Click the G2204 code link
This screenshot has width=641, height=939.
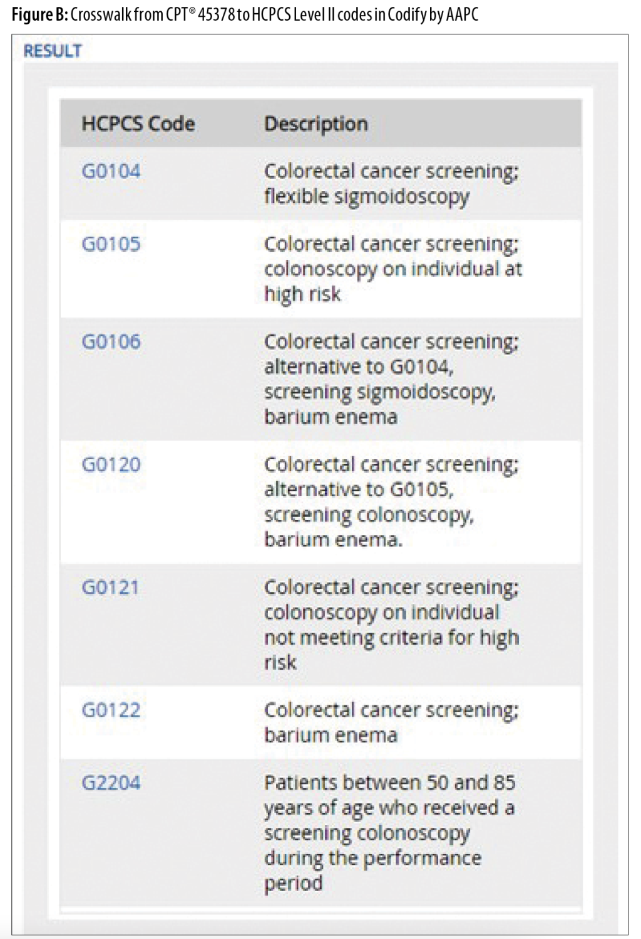[x=111, y=782]
